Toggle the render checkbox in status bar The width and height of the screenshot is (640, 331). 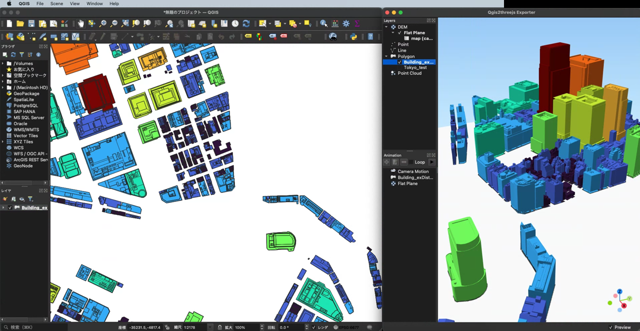click(x=314, y=327)
